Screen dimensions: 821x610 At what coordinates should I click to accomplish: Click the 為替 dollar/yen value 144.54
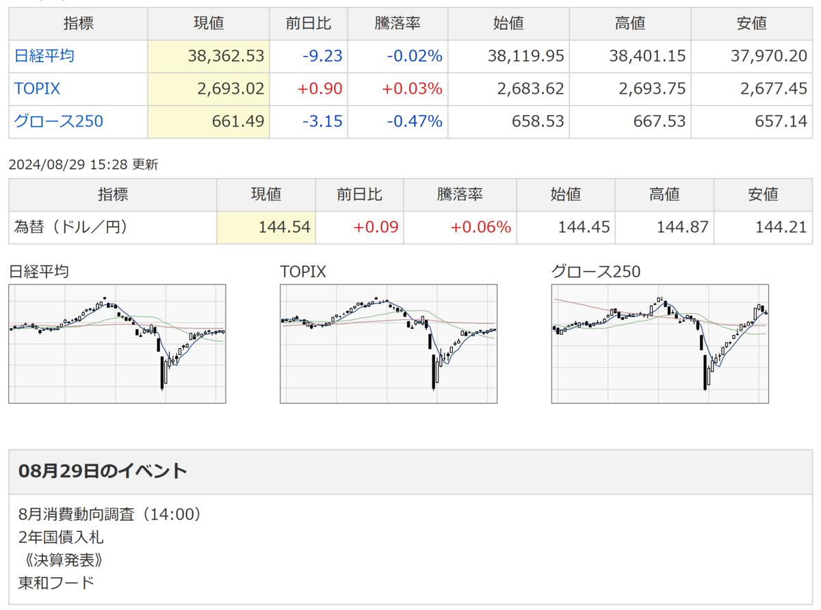285,227
